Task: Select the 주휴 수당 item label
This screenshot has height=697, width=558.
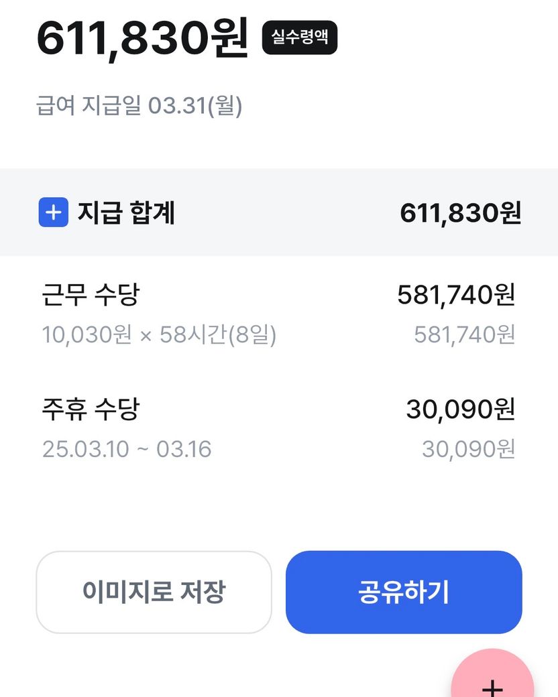Action: tap(91, 409)
